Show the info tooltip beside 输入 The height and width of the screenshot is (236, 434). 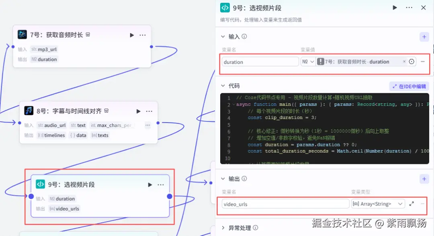coord(244,36)
